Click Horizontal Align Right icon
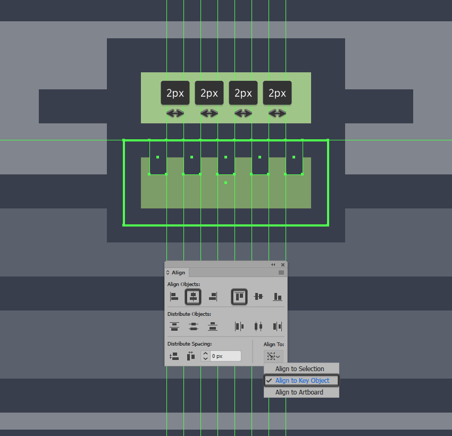452x436 pixels. 213,297
